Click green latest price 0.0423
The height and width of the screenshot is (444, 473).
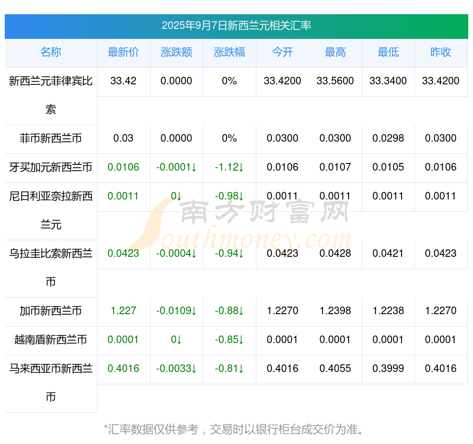[x=123, y=254]
